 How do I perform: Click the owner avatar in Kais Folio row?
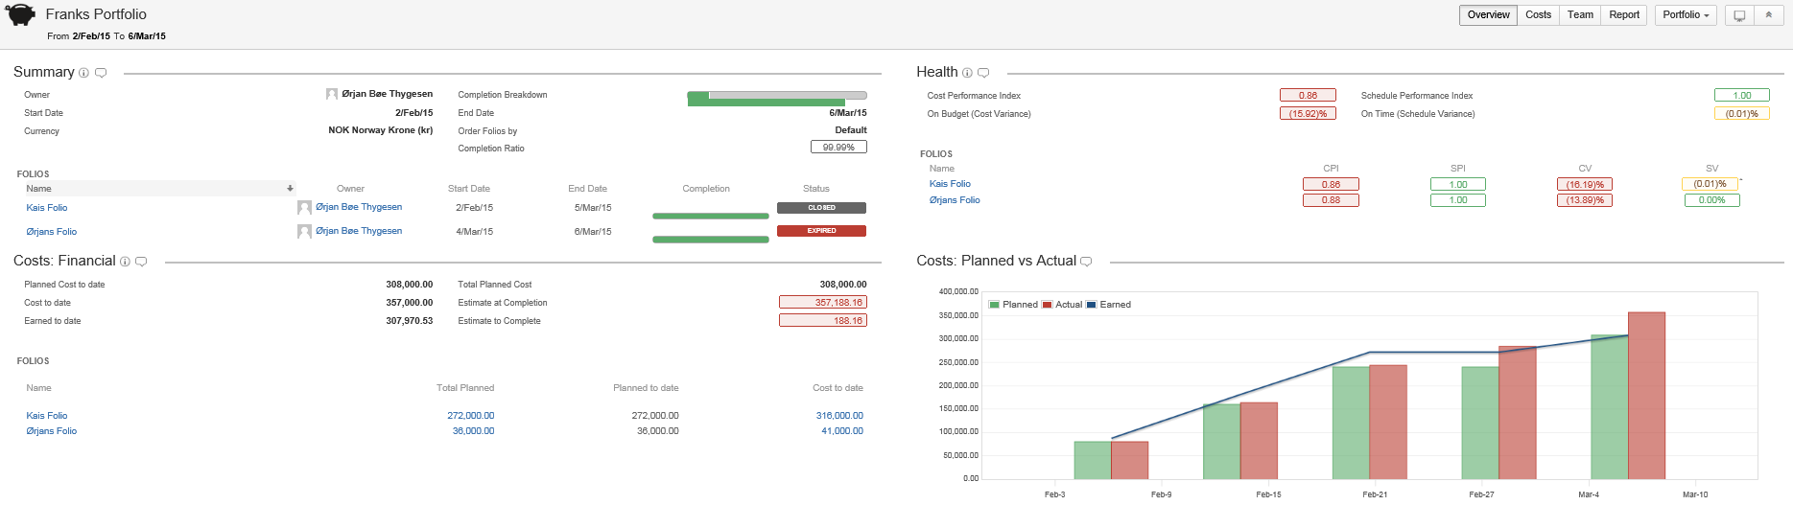304,207
